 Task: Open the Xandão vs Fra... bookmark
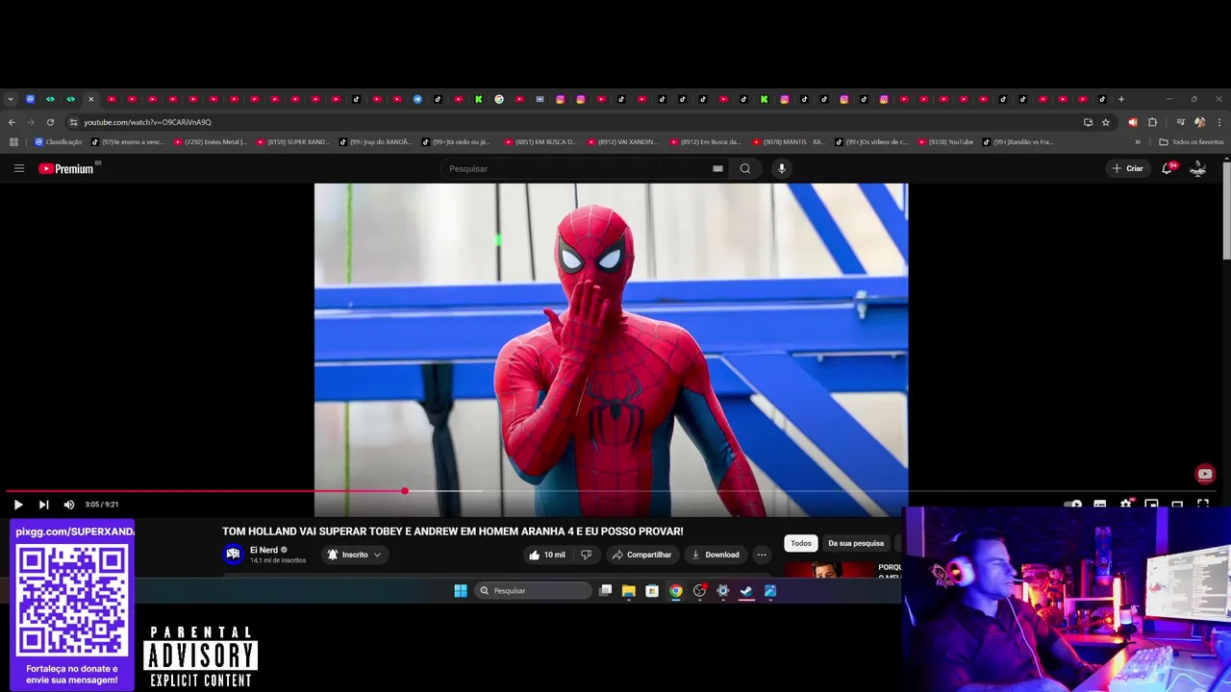coord(1019,142)
